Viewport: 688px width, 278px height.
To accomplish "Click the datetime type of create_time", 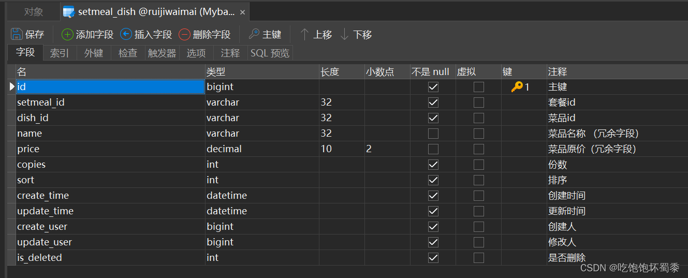I will pyautogui.click(x=262, y=196).
